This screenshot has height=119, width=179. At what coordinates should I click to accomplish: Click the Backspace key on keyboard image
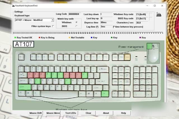point(103,69)
